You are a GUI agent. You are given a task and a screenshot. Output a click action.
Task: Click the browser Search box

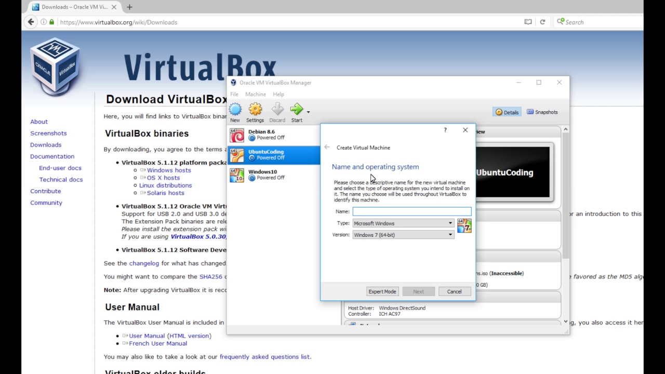coord(598,22)
